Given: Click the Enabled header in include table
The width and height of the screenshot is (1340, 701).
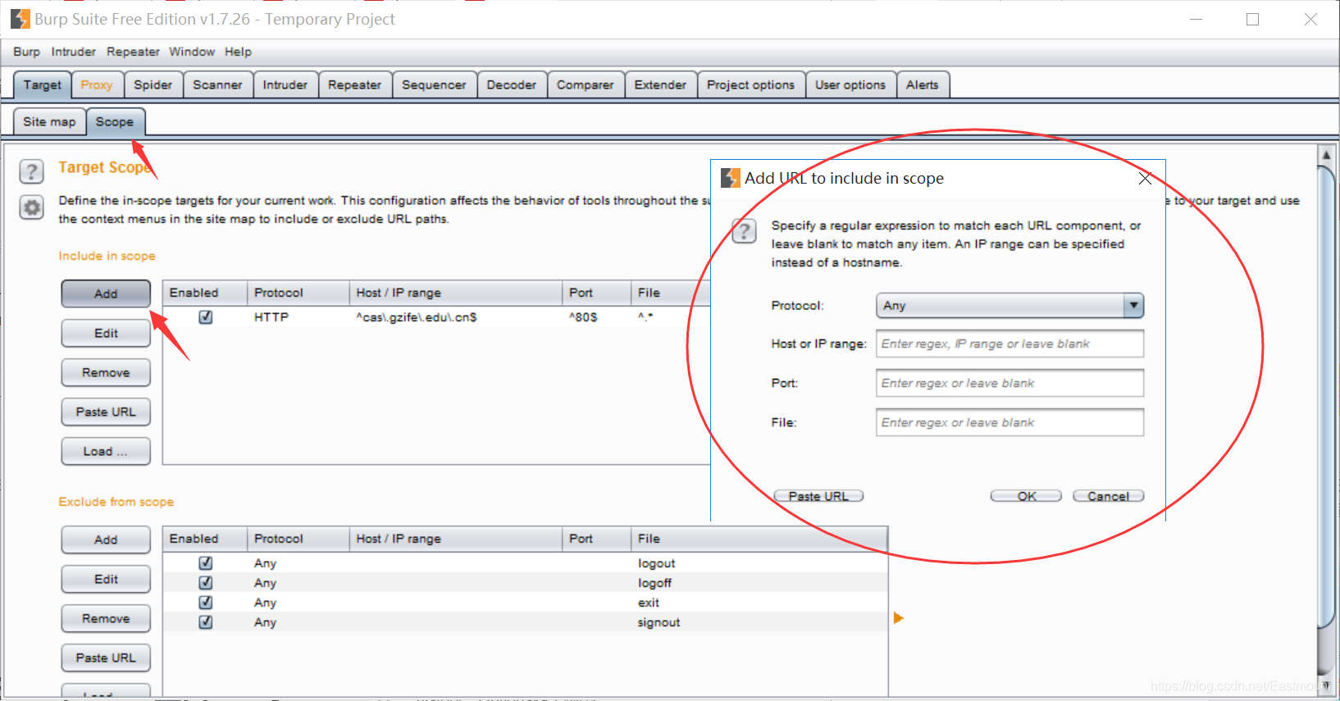Looking at the screenshot, I should 205,293.
